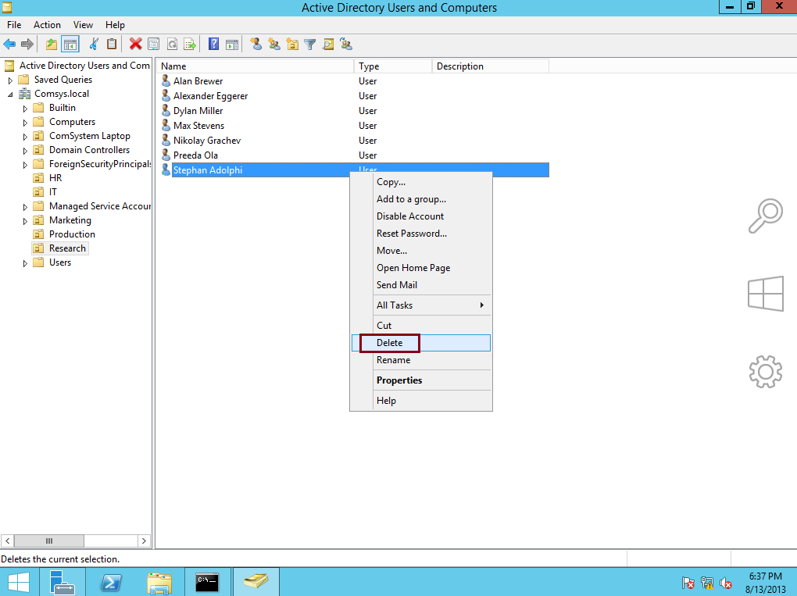Click the Create New User icon
Image resolution: width=797 pixels, height=596 pixels.
point(256,44)
